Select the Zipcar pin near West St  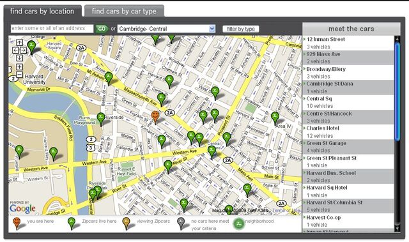coord(215,93)
